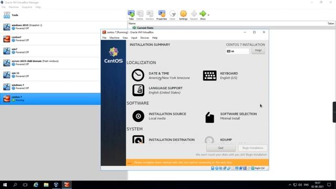Viewport: 336px width, 189px height.
Task: Open Date & Time clock icon
Action: point(138,75)
